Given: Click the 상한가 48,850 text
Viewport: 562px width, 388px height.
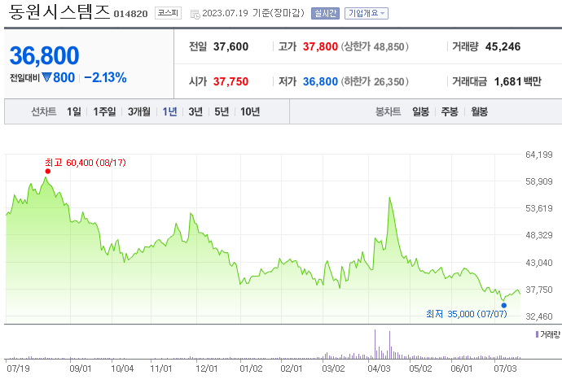Looking at the screenshot, I should pos(375,46).
